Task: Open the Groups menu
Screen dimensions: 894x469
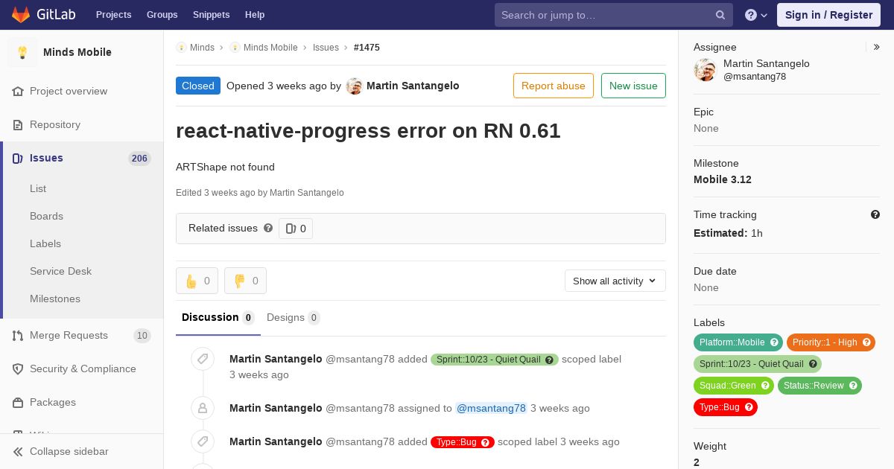Action: 162,15
